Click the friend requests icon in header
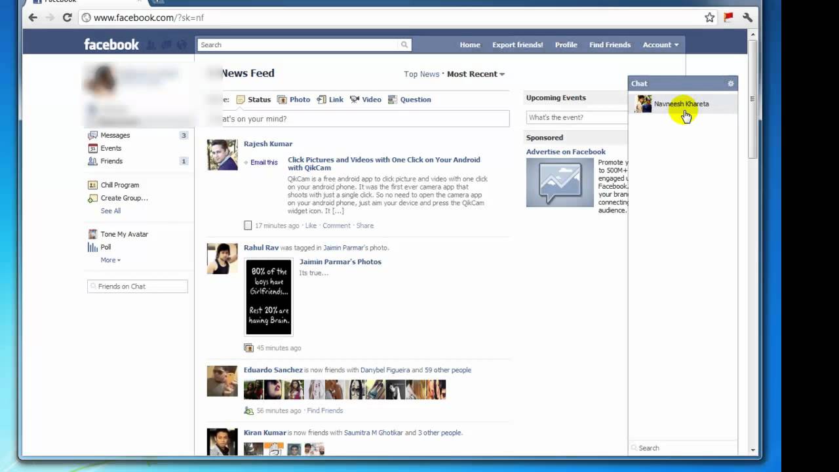Screen dimensions: 839x472 (151, 45)
